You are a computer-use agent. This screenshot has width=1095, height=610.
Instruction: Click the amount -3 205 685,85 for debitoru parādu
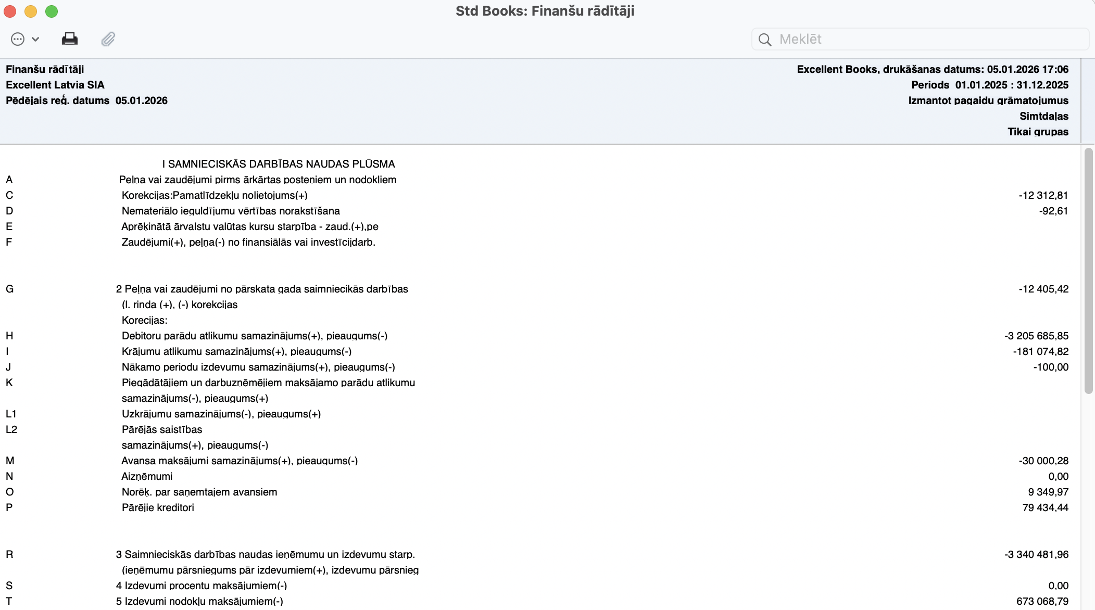(1036, 336)
